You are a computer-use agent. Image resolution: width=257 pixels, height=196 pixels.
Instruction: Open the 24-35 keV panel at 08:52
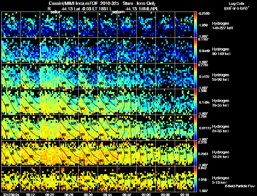tap(127, 128)
